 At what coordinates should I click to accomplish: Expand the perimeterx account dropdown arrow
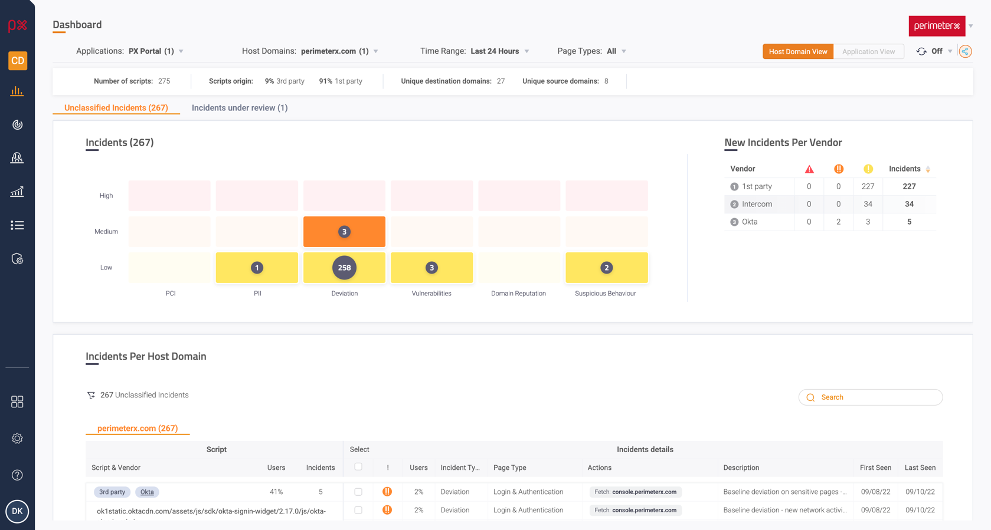click(x=971, y=26)
